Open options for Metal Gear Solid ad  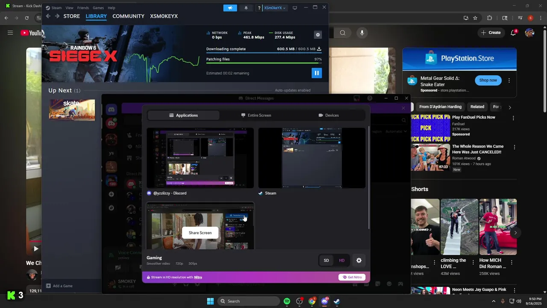(509, 80)
